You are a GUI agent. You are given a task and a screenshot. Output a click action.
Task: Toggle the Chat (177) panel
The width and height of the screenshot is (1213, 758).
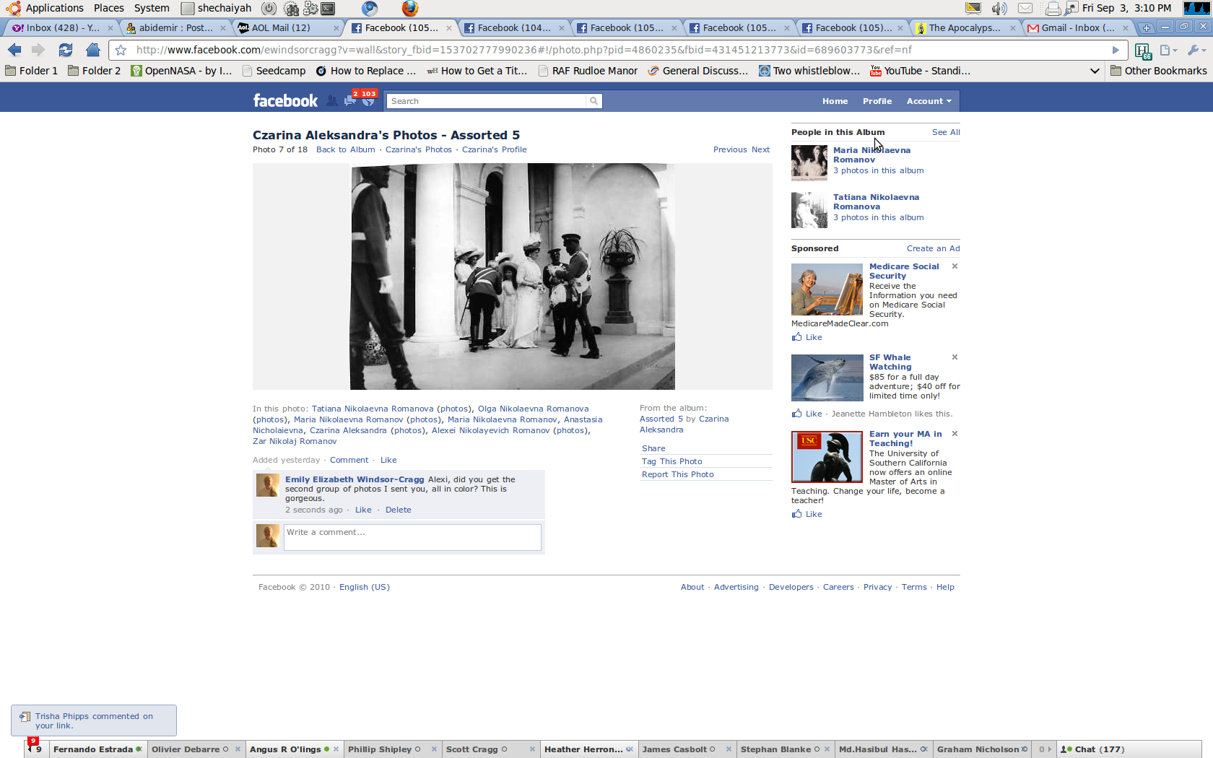1092,749
